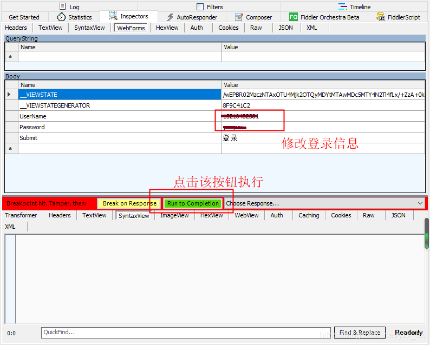The height and width of the screenshot is (345, 430).
Task: Select request Cookies inspector tab
Action: 229,28
